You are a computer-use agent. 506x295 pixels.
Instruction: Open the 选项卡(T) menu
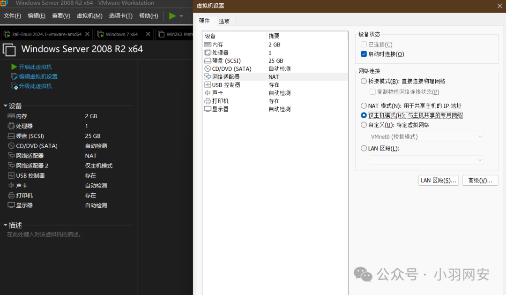click(x=121, y=16)
